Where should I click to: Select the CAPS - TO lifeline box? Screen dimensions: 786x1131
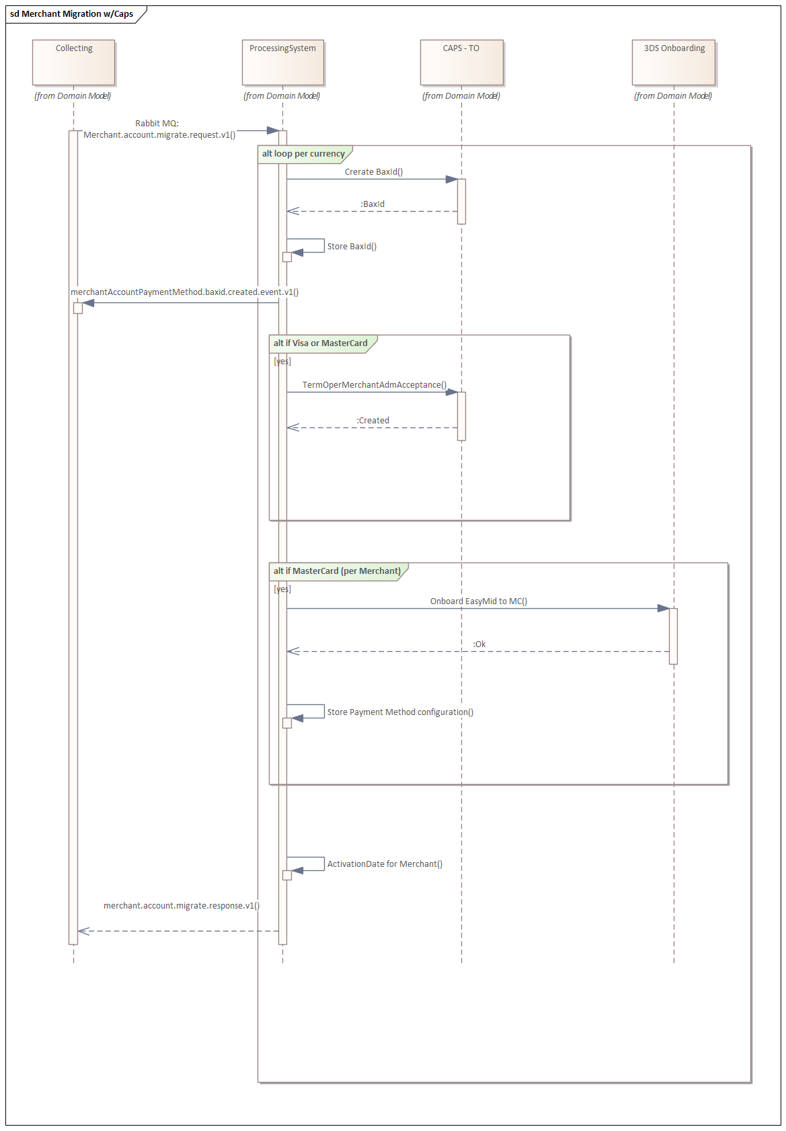pyautogui.click(x=462, y=62)
